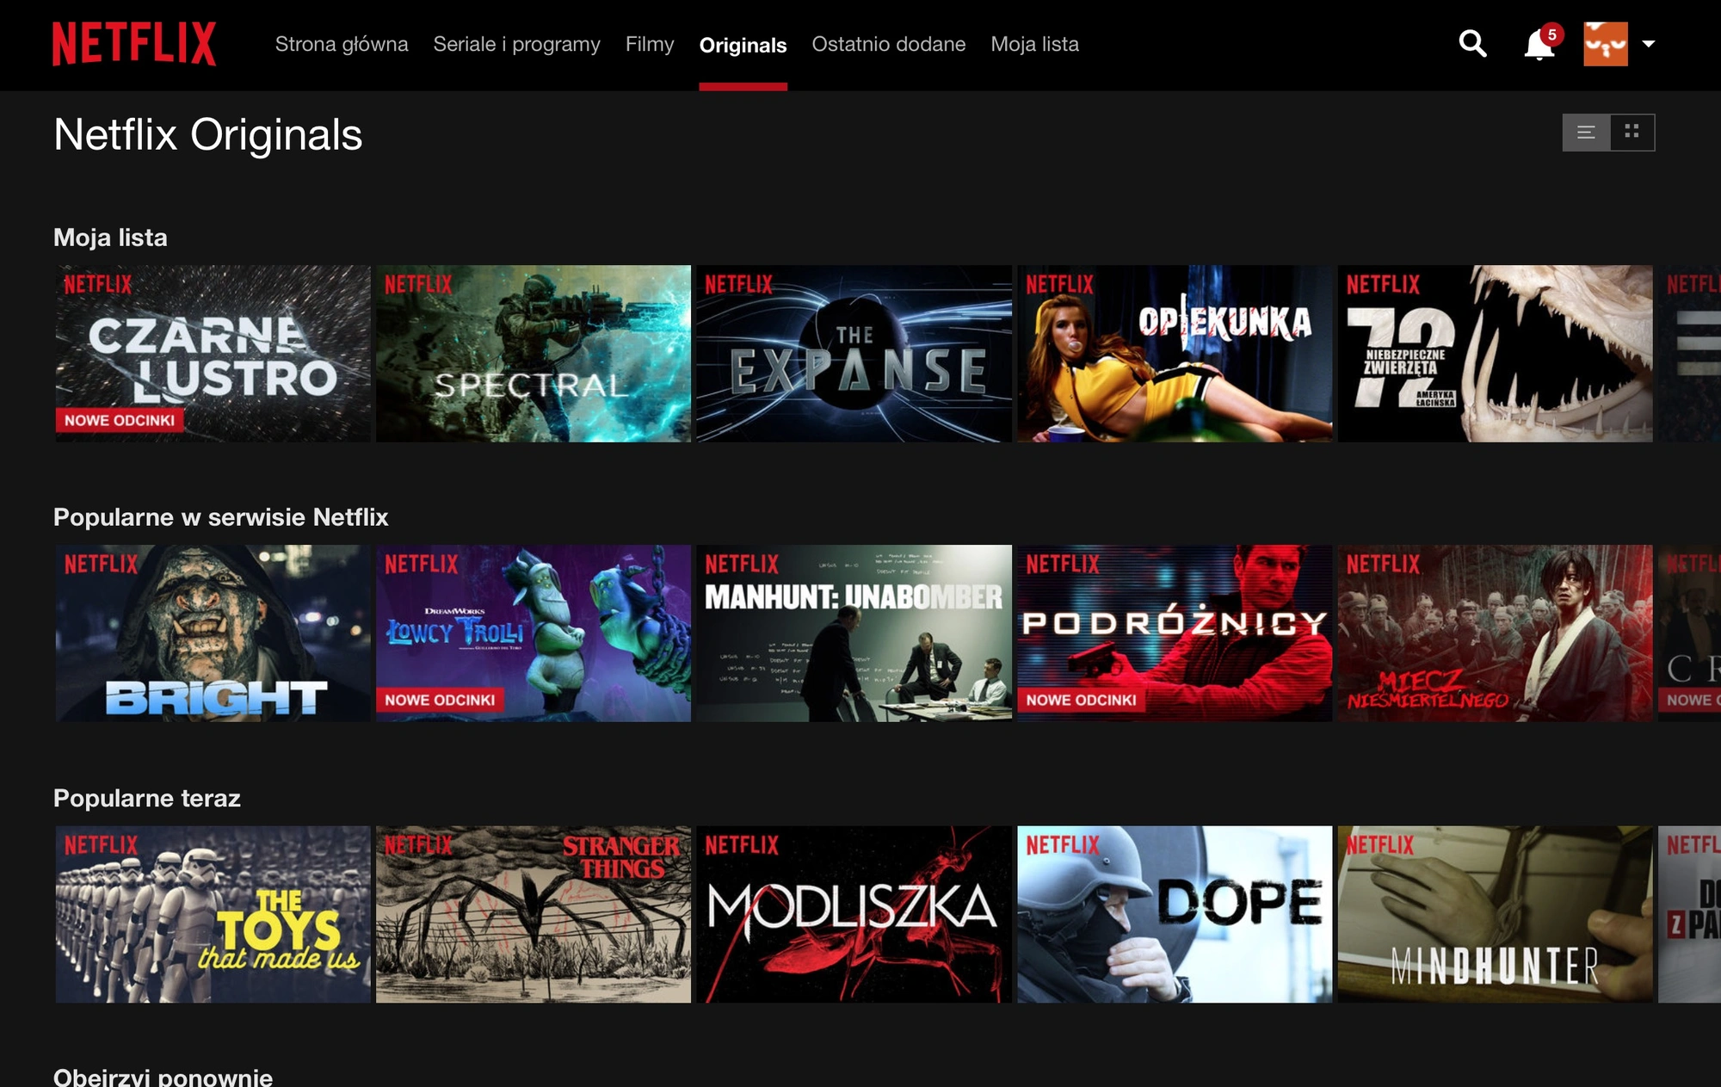1721x1087 pixels.
Task: Go to Strona główna tab
Action: (342, 44)
